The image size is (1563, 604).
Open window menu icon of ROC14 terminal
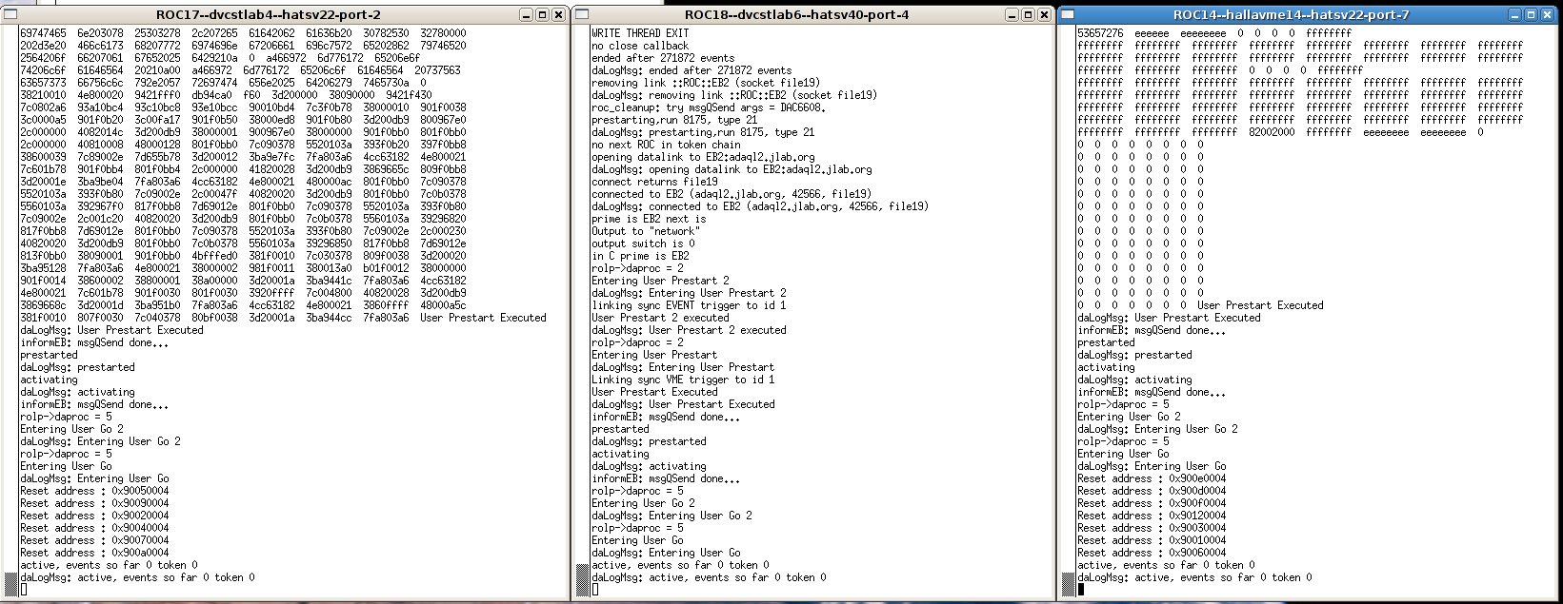tap(1068, 14)
